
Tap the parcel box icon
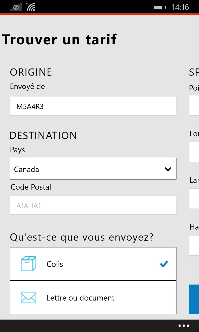tap(28, 264)
